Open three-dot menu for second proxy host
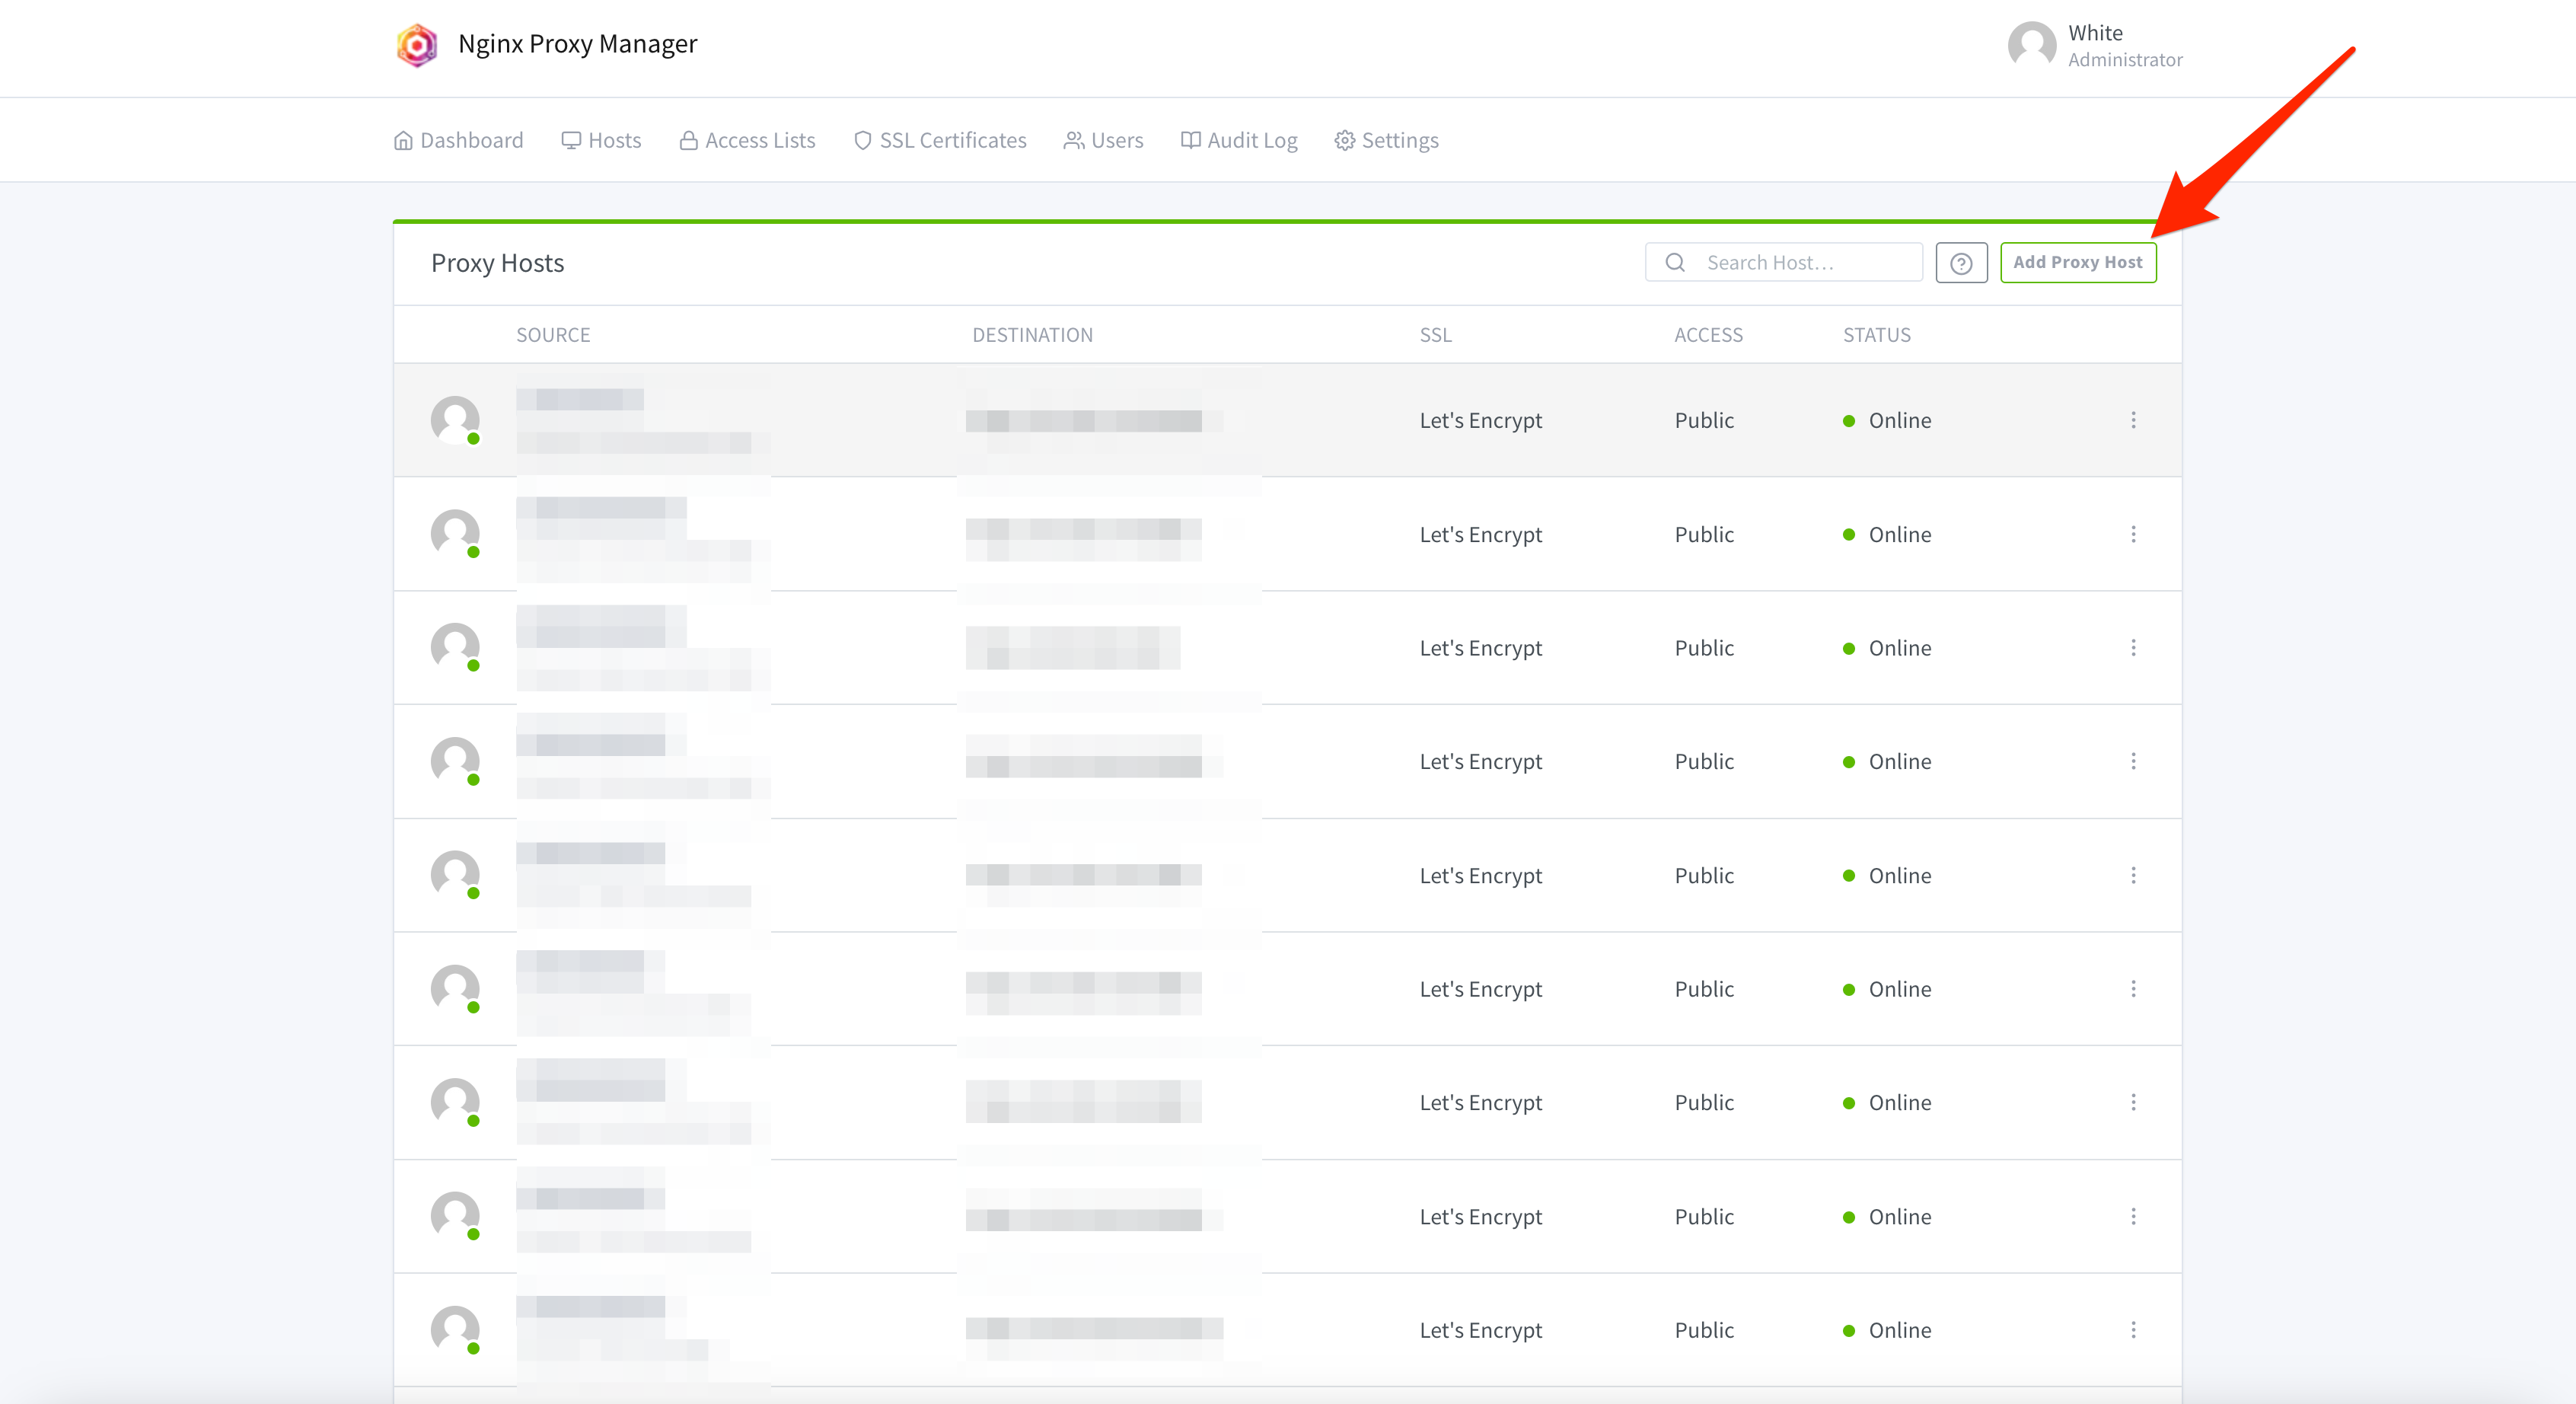The height and width of the screenshot is (1404, 2576). [x=2132, y=534]
